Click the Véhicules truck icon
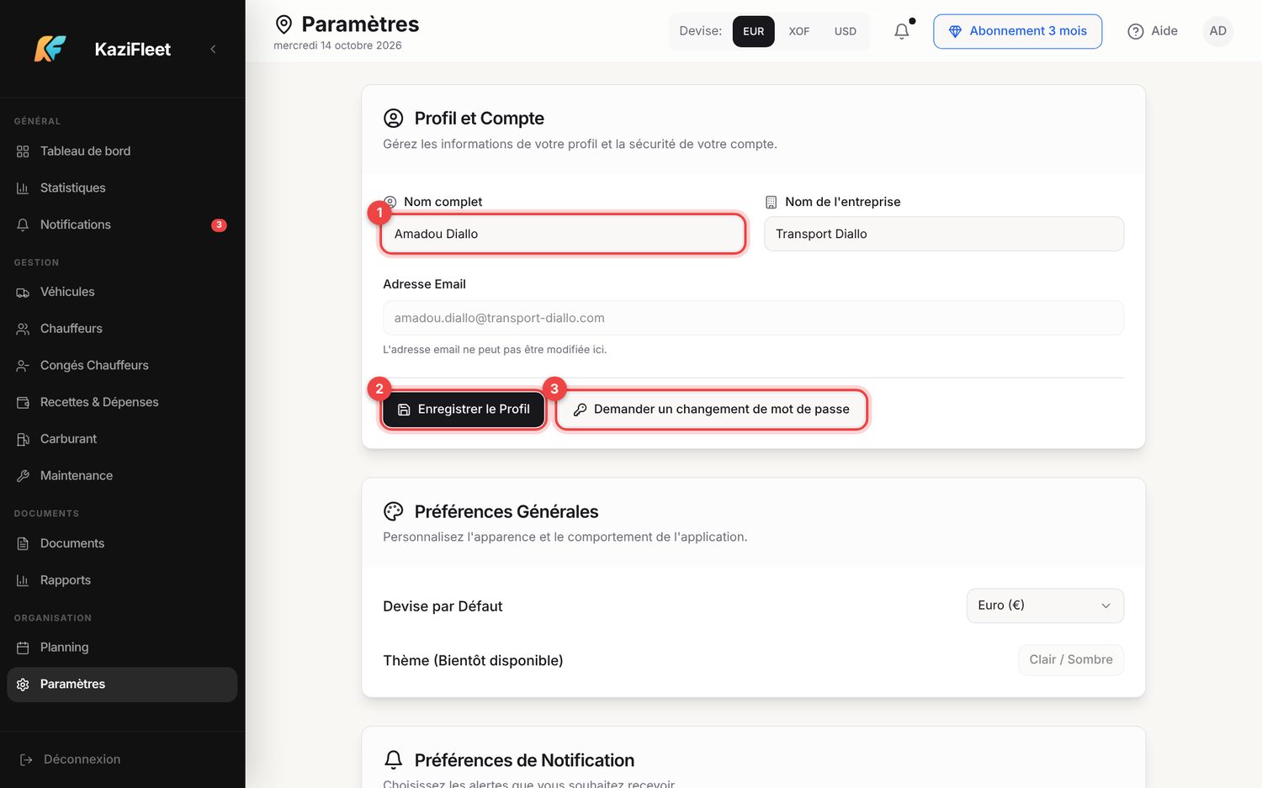Screen dimensions: 1262x788 [23, 292]
